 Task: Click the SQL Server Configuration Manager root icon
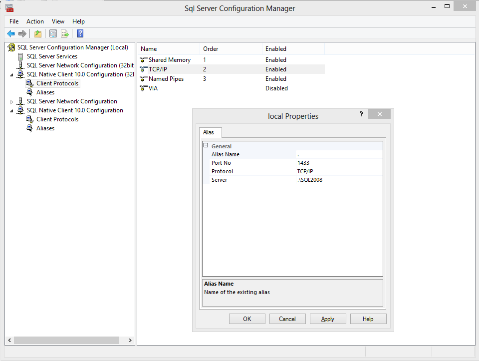click(x=11, y=47)
